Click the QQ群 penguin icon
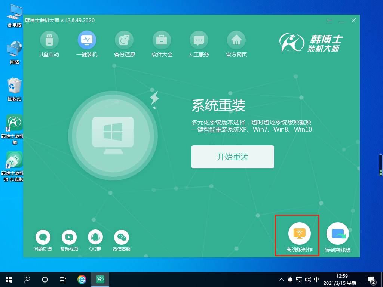Viewport: 383px width, 287px height. [95, 237]
